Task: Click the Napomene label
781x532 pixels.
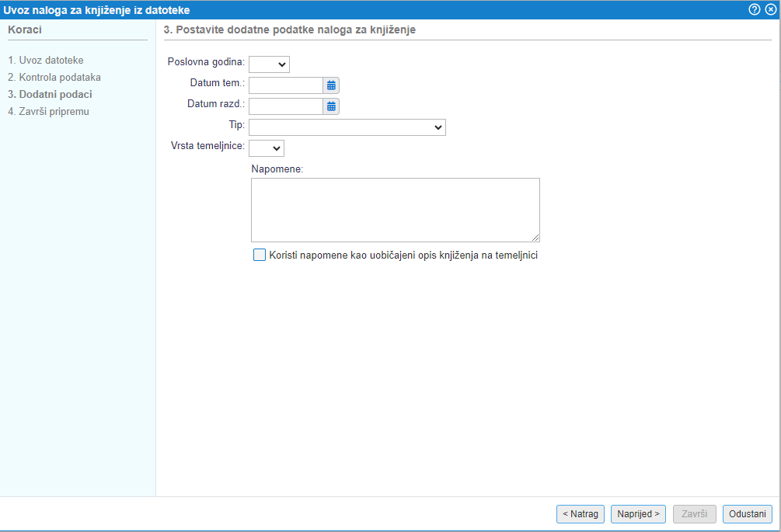Action: [277, 169]
